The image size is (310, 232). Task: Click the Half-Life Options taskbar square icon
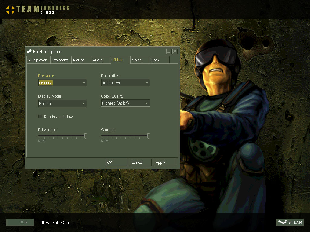tap(43, 223)
